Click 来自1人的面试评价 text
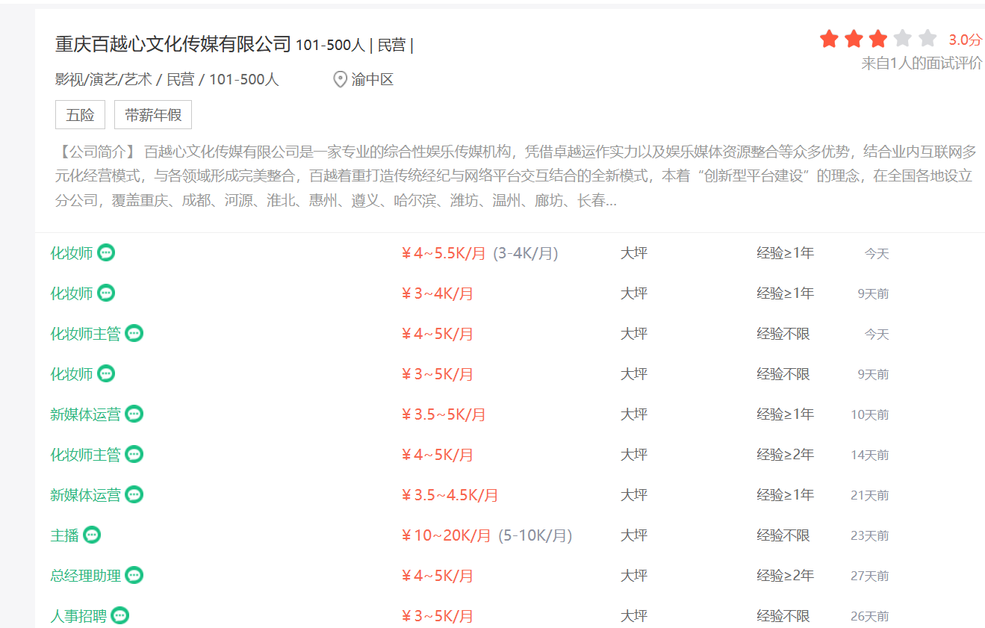Image resolution: width=985 pixels, height=628 pixels. 922,63
